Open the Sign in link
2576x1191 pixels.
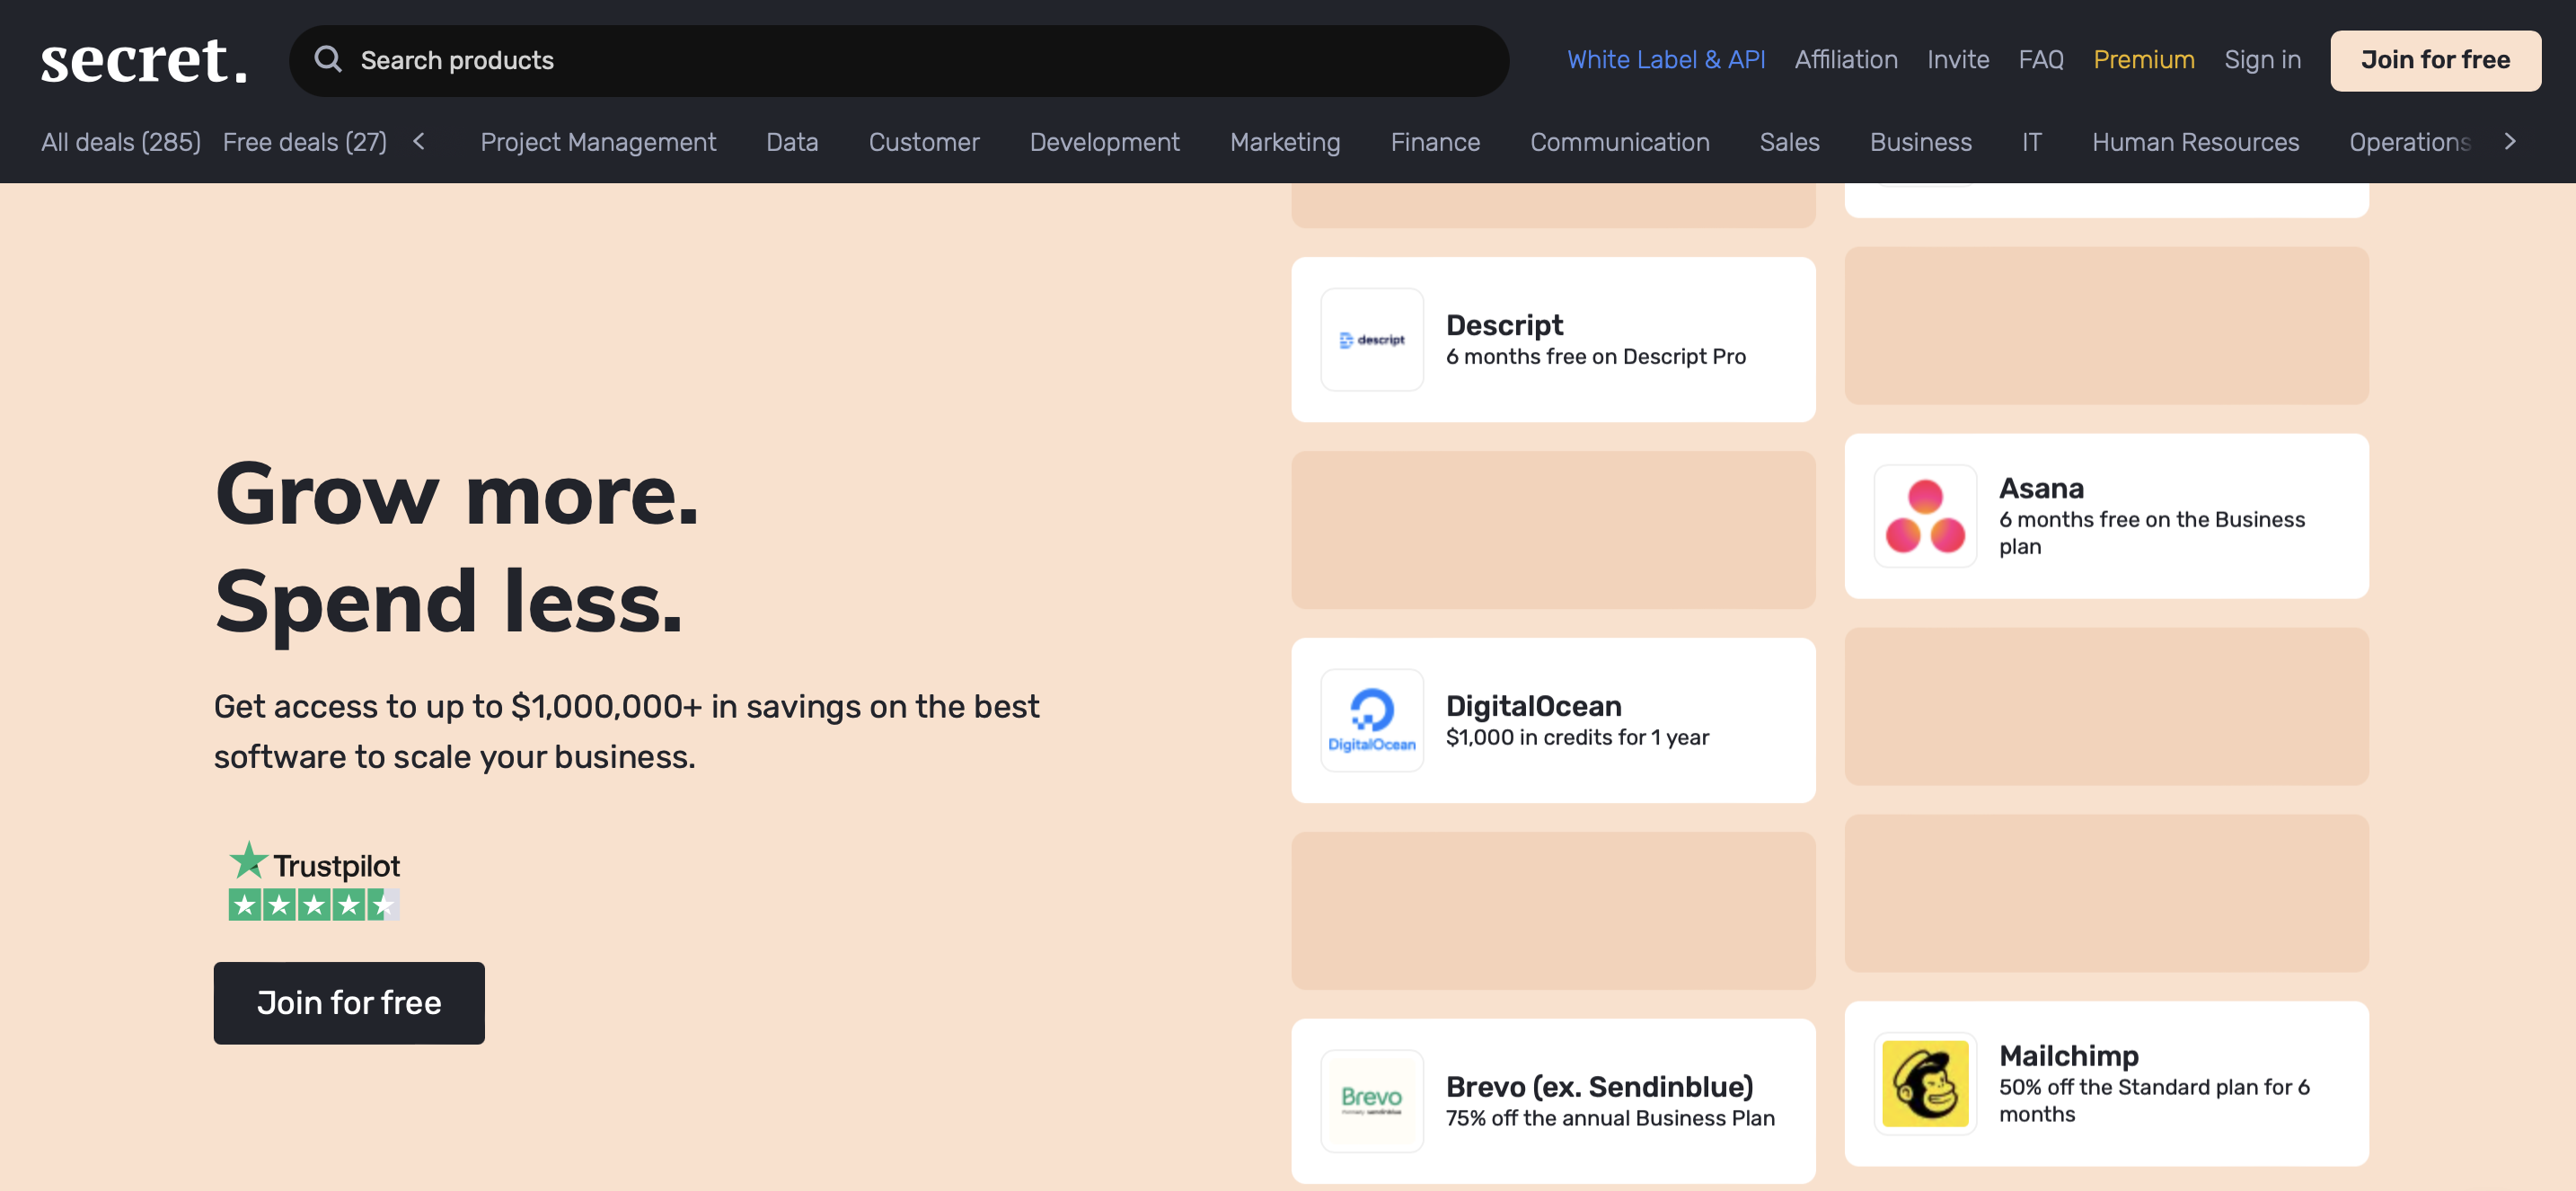[2261, 60]
